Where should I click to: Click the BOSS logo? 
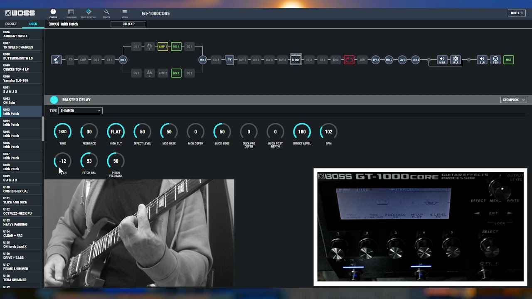[20, 13]
